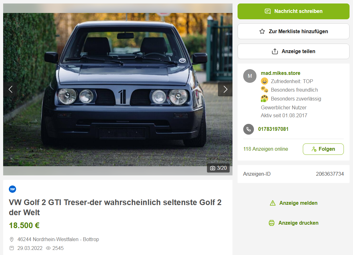
Task: Click the Zufriedenheit TOP smiley badge
Action: click(x=264, y=81)
